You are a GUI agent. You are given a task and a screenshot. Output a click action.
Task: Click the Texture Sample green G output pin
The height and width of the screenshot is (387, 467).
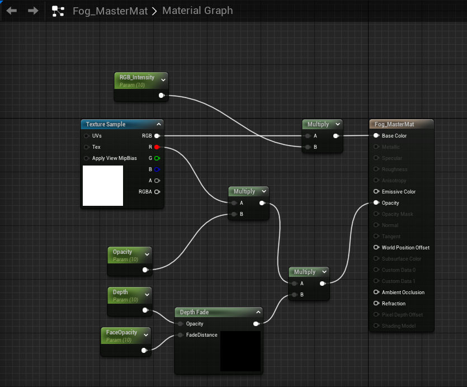[157, 158]
